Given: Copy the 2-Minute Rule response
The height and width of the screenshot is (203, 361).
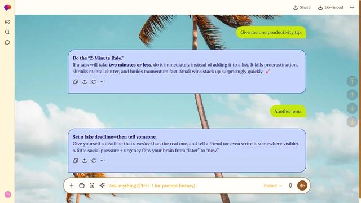Looking at the screenshot, I should point(76,82).
